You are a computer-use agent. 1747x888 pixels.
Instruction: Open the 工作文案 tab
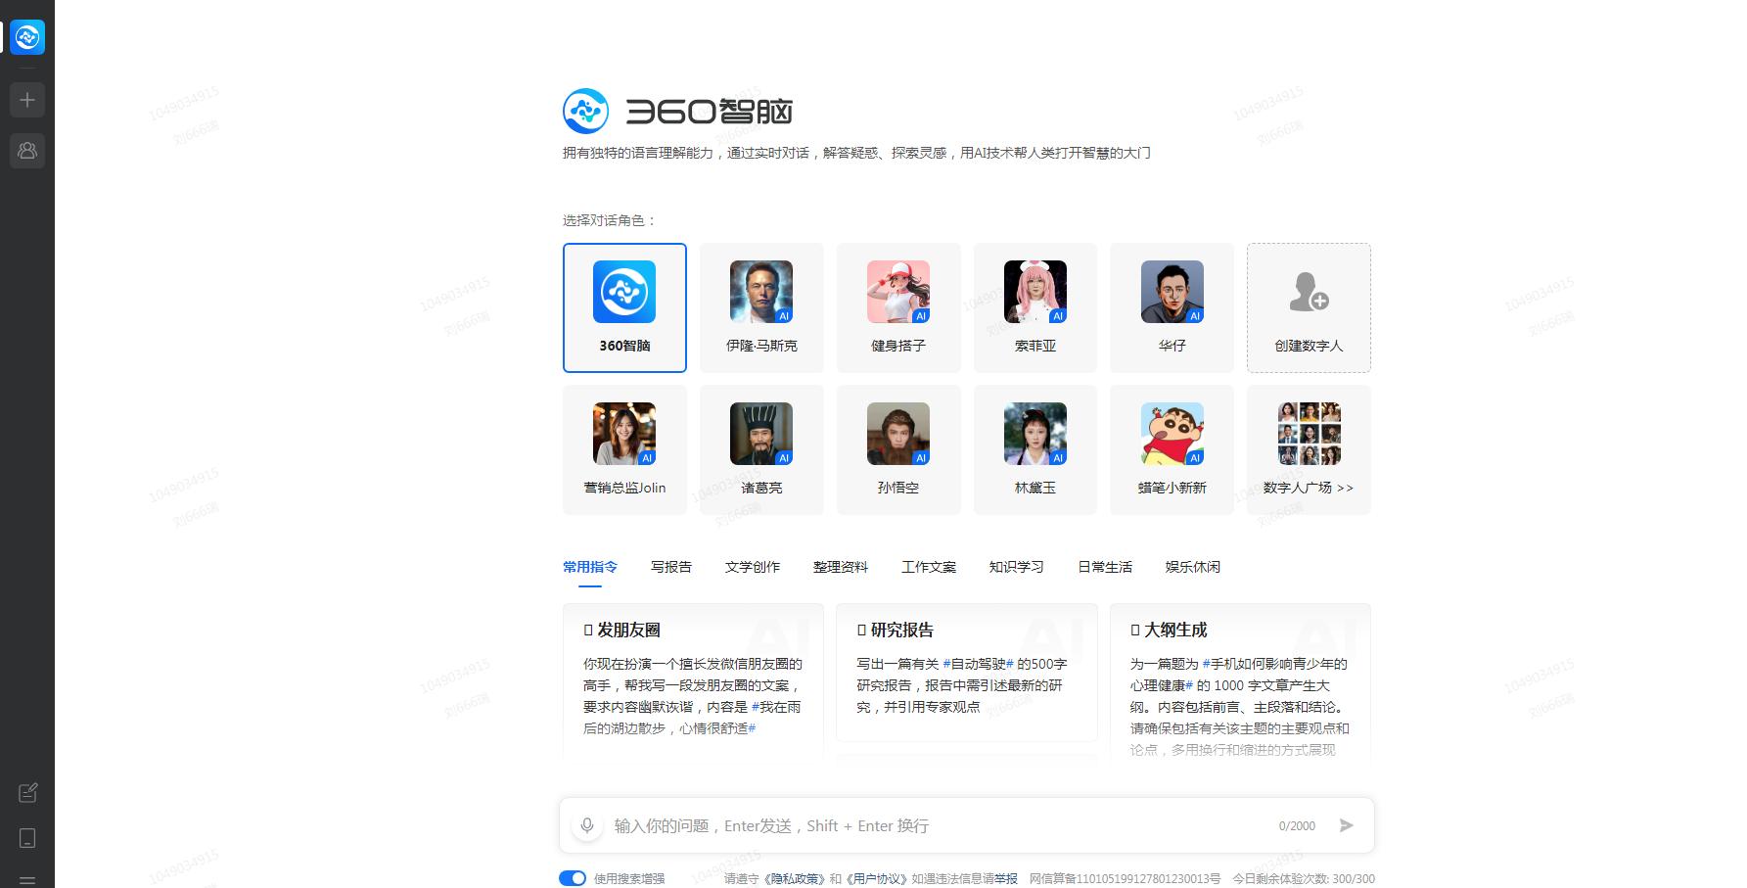[x=929, y=567]
